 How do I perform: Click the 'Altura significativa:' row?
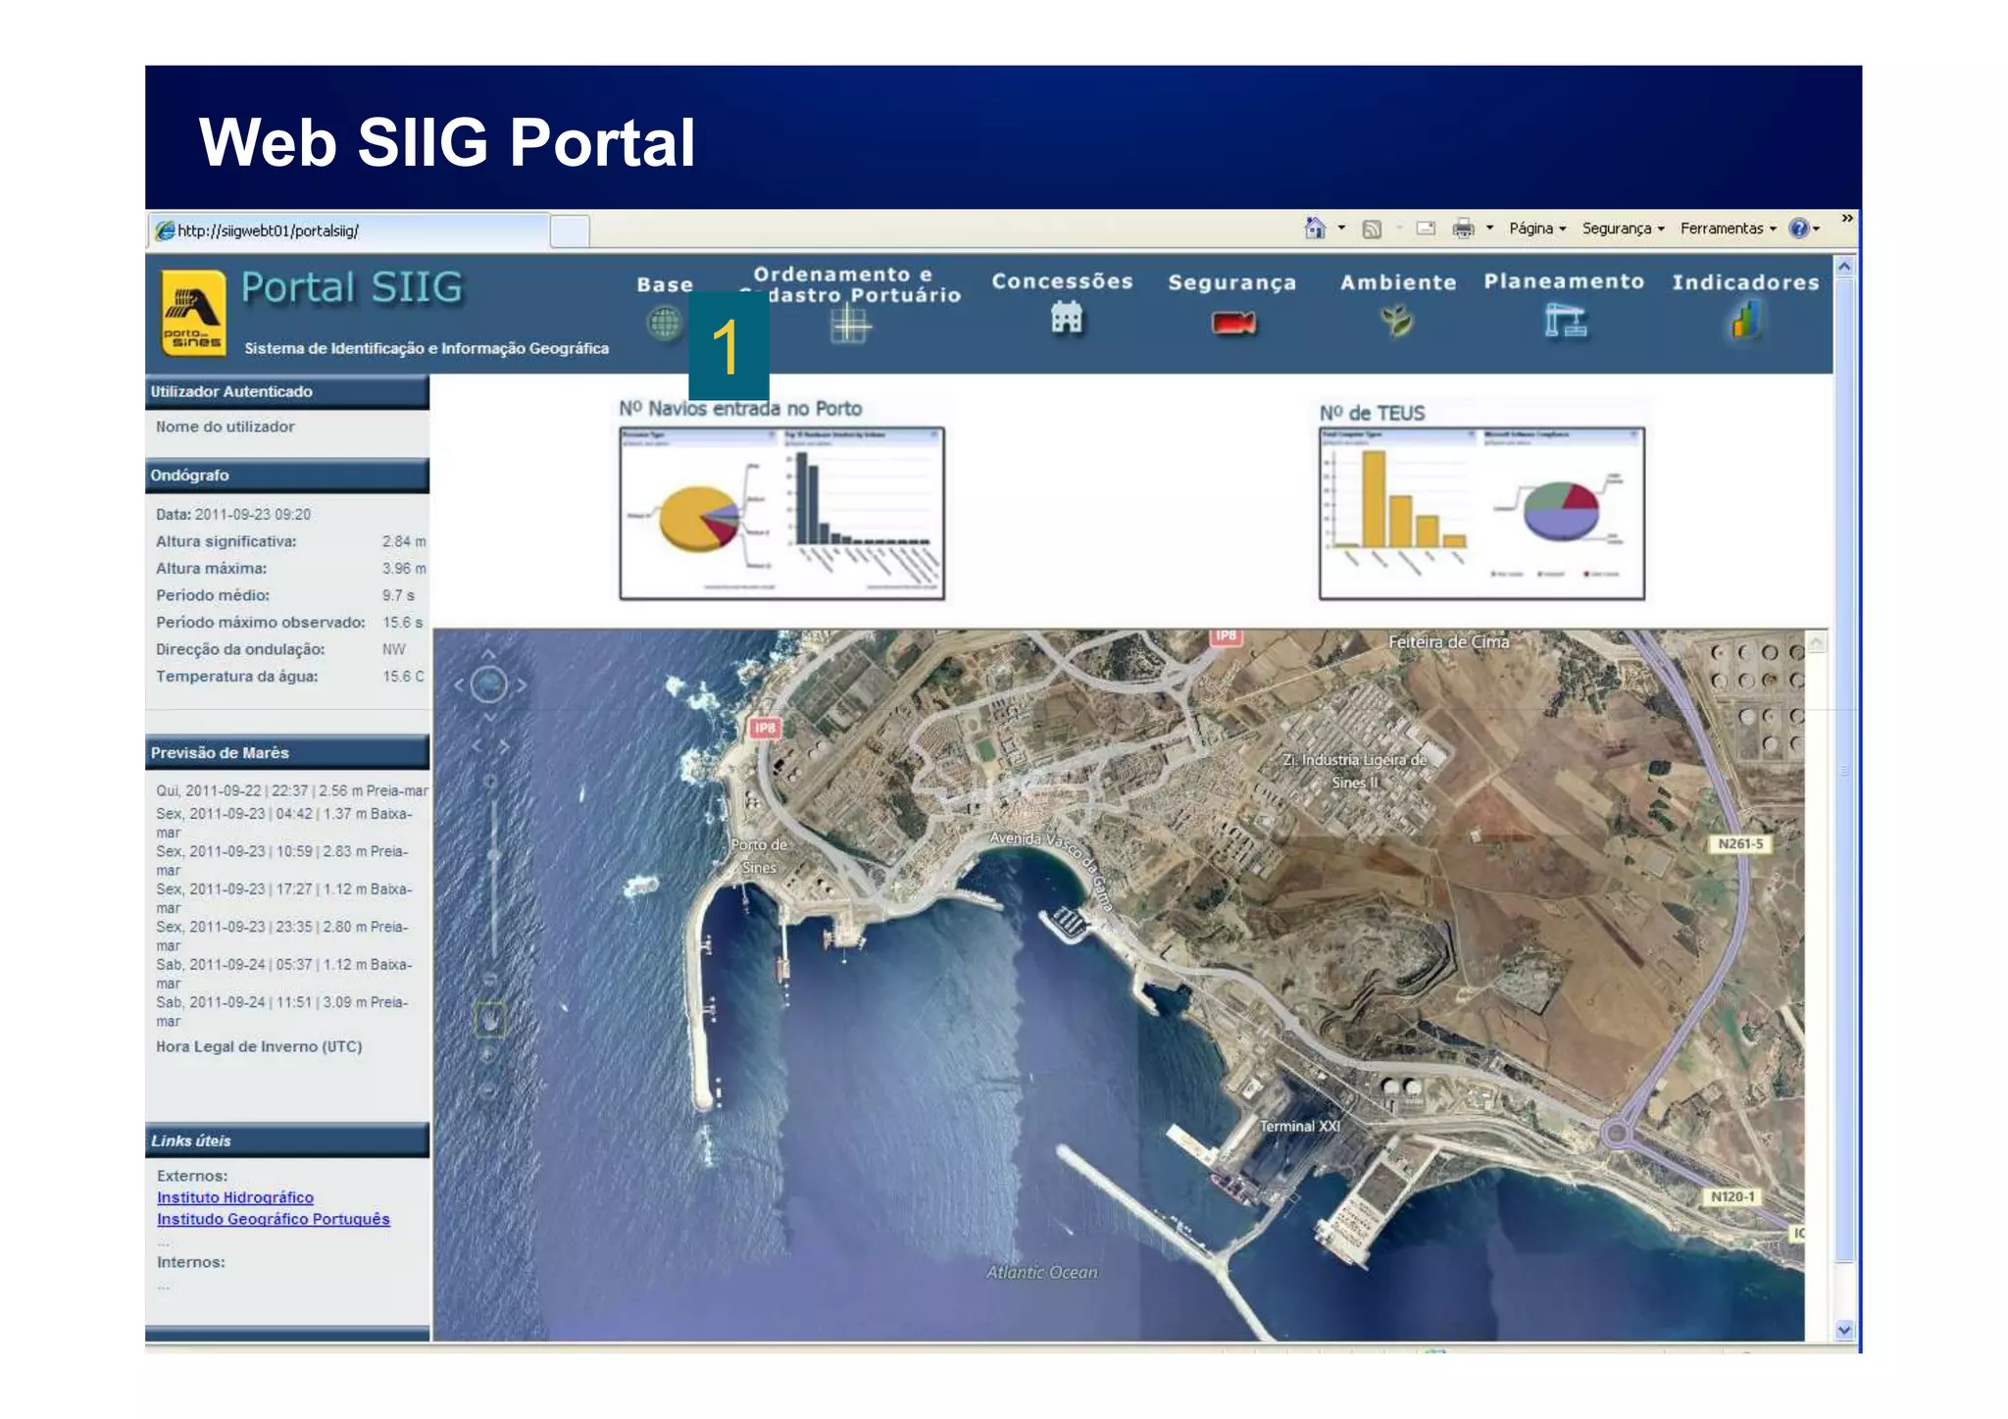tap(290, 541)
